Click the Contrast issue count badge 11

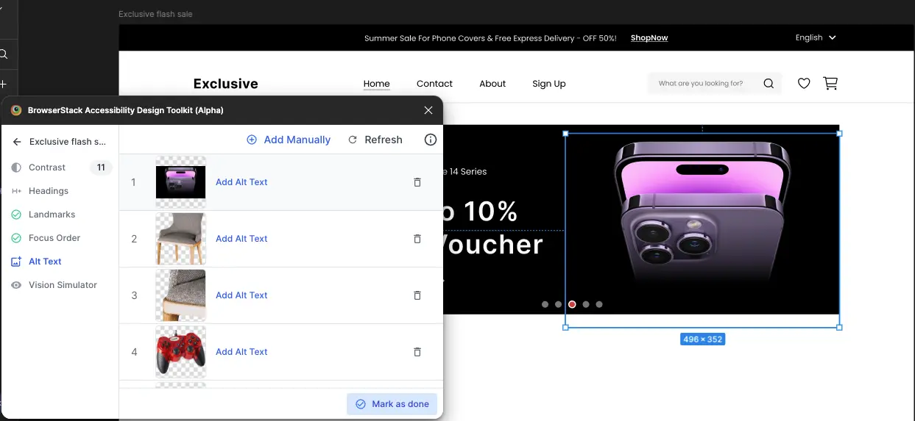click(101, 168)
